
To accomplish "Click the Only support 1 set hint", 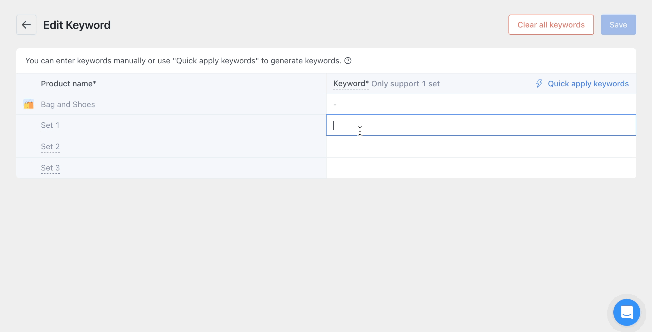I will (x=405, y=84).
